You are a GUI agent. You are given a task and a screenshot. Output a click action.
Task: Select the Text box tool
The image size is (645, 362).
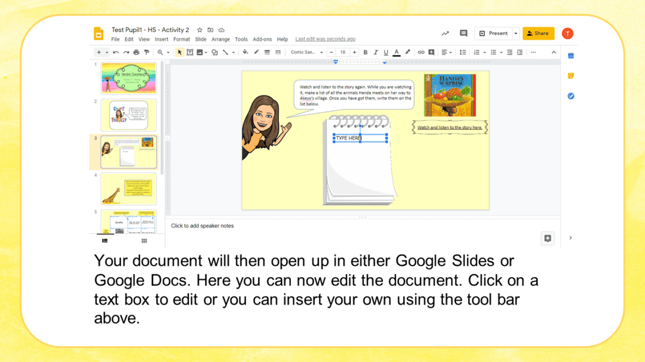click(x=189, y=52)
